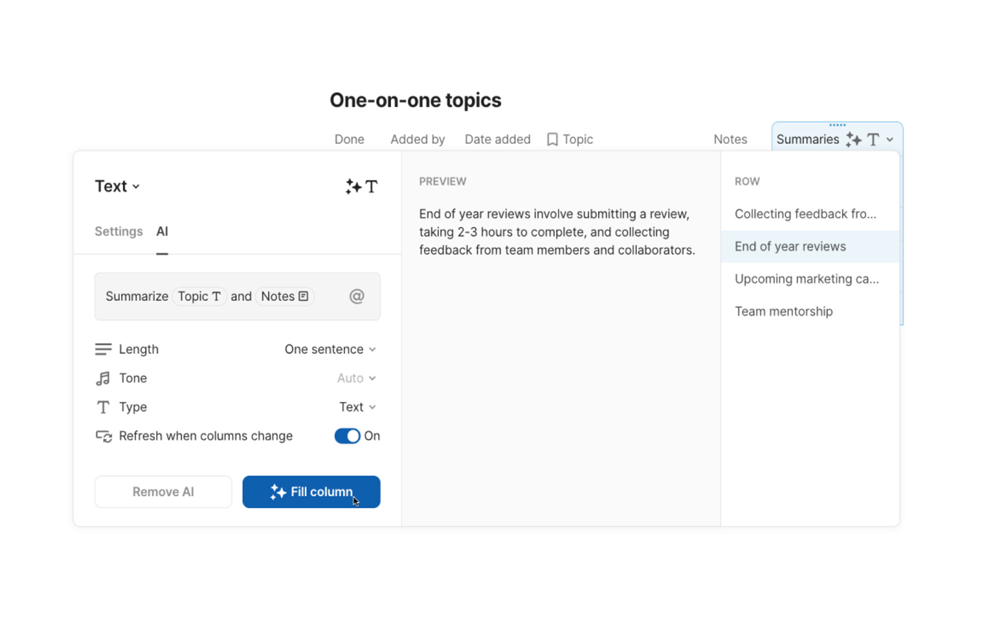
Task: Click the Tone music note icon
Action: click(103, 378)
